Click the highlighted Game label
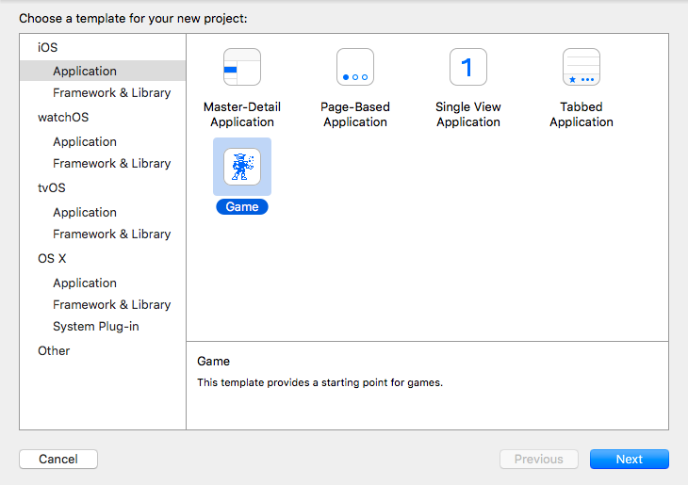688x485 pixels. point(242,206)
